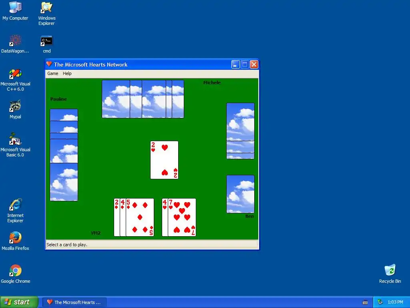Play the 4 of diamonds
Viewport: 410px width, 308px height.
click(x=123, y=217)
